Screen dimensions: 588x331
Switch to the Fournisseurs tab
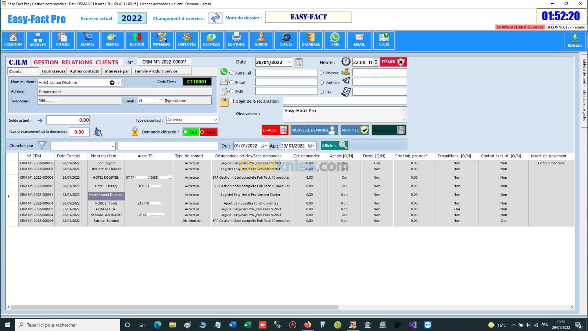point(53,71)
